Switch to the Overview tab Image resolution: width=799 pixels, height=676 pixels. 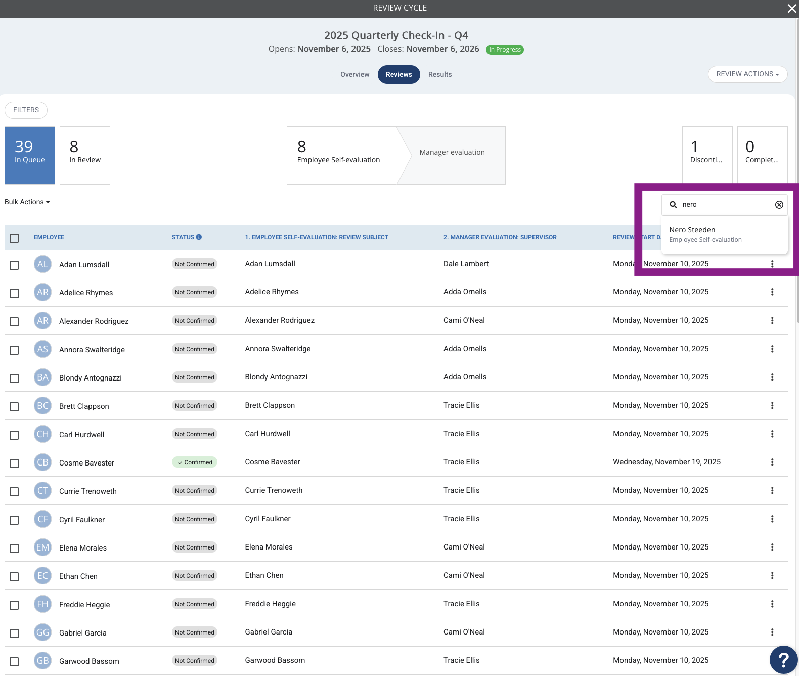pyautogui.click(x=354, y=74)
